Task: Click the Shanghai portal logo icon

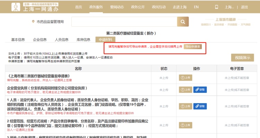Action: tap(16, 7)
